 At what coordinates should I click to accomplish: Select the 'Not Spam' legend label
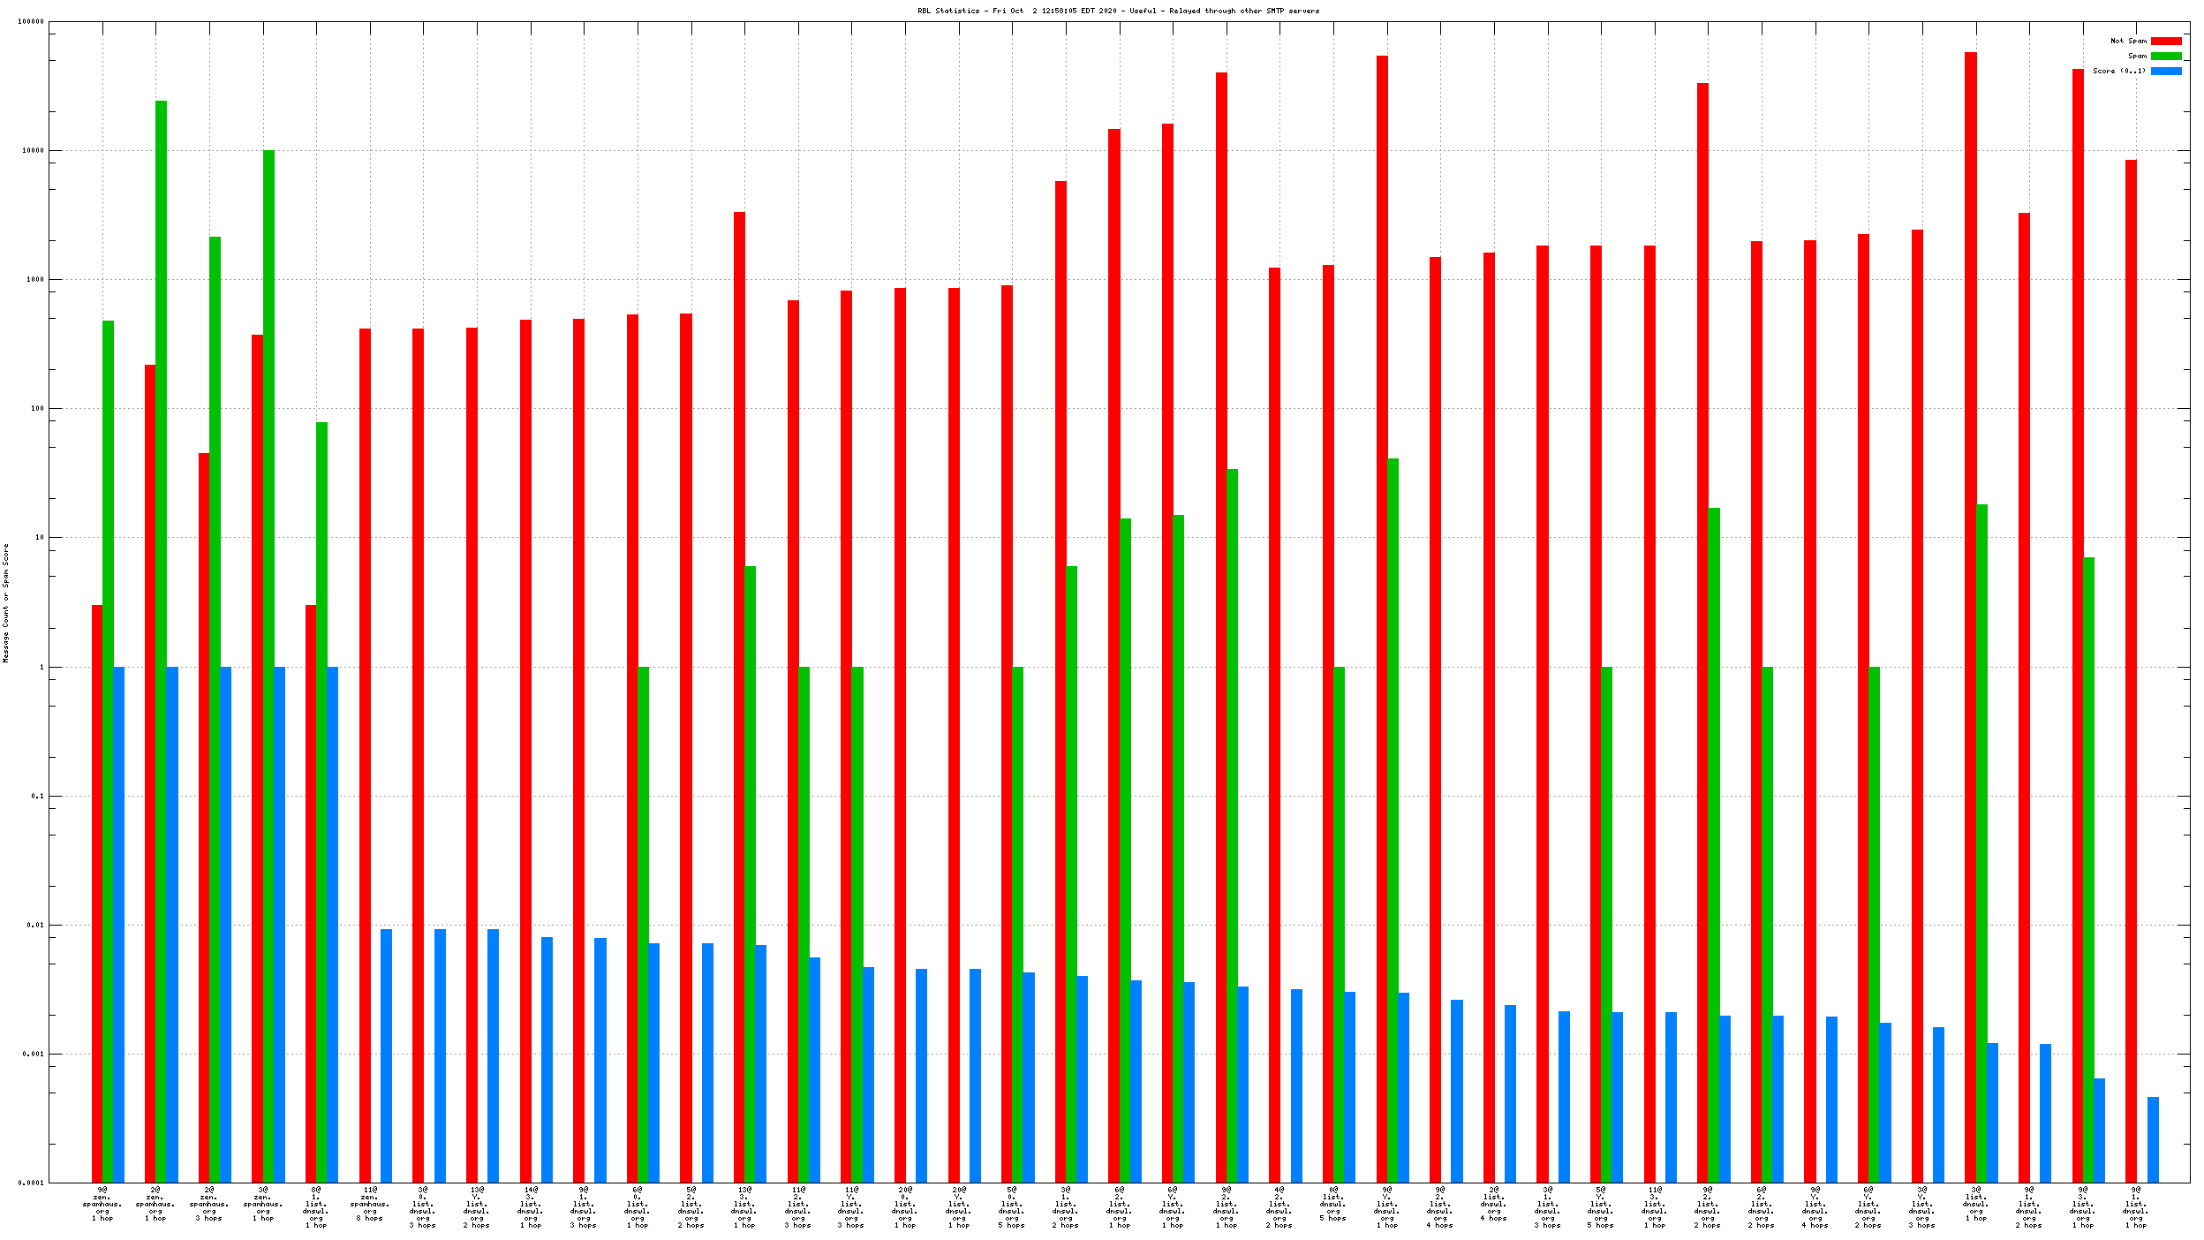click(2127, 41)
